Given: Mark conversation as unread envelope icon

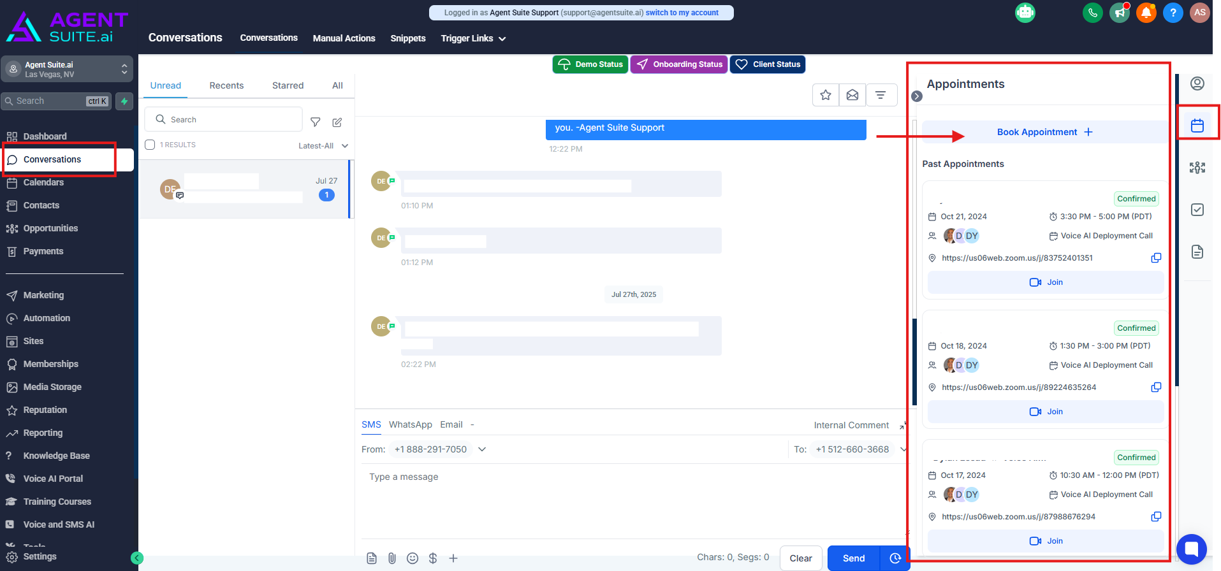Looking at the screenshot, I should (852, 95).
